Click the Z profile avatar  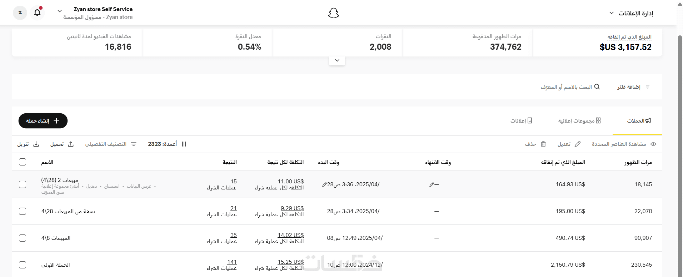(x=20, y=13)
